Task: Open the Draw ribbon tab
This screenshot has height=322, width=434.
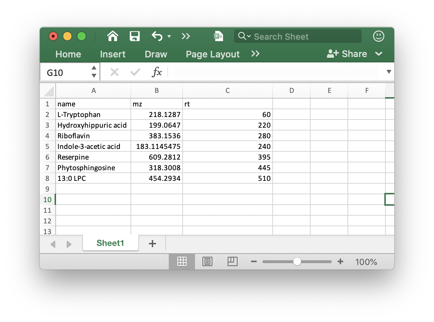Action: pos(156,54)
